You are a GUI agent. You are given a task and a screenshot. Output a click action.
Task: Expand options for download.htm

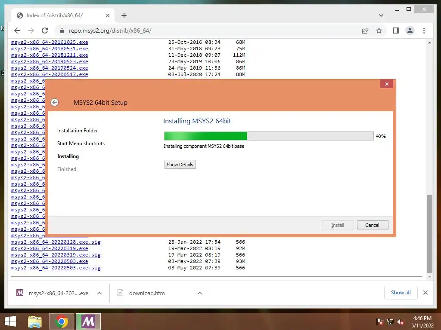point(200,293)
